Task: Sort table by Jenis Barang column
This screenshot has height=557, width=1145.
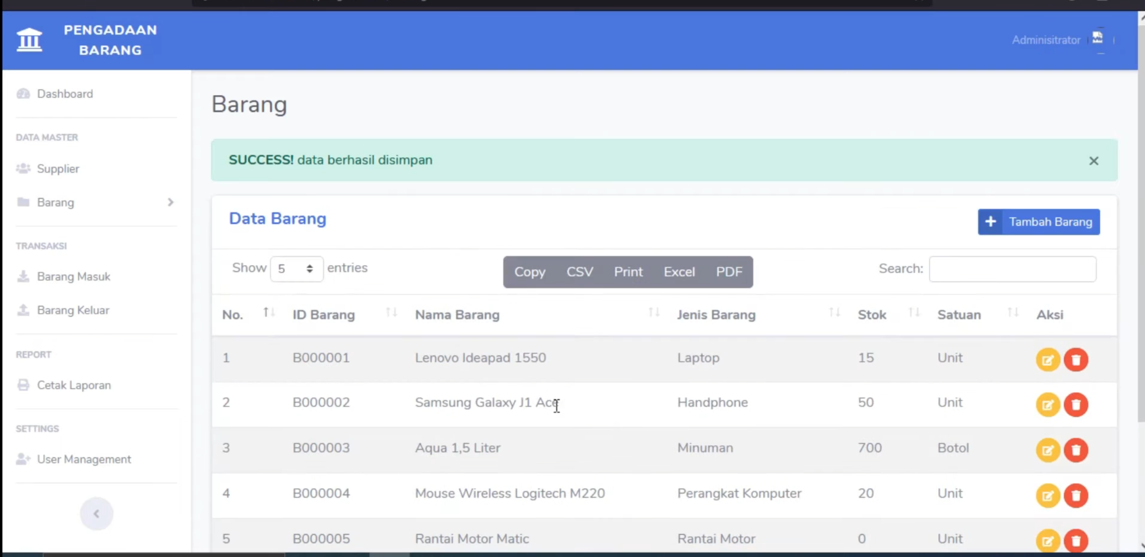Action: point(834,313)
